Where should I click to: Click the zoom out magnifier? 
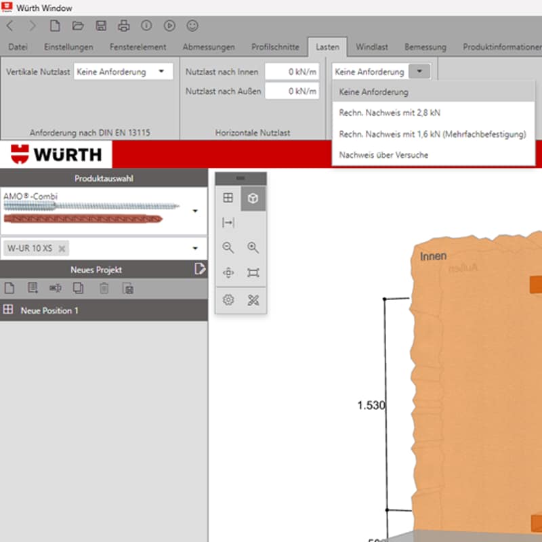(x=228, y=248)
